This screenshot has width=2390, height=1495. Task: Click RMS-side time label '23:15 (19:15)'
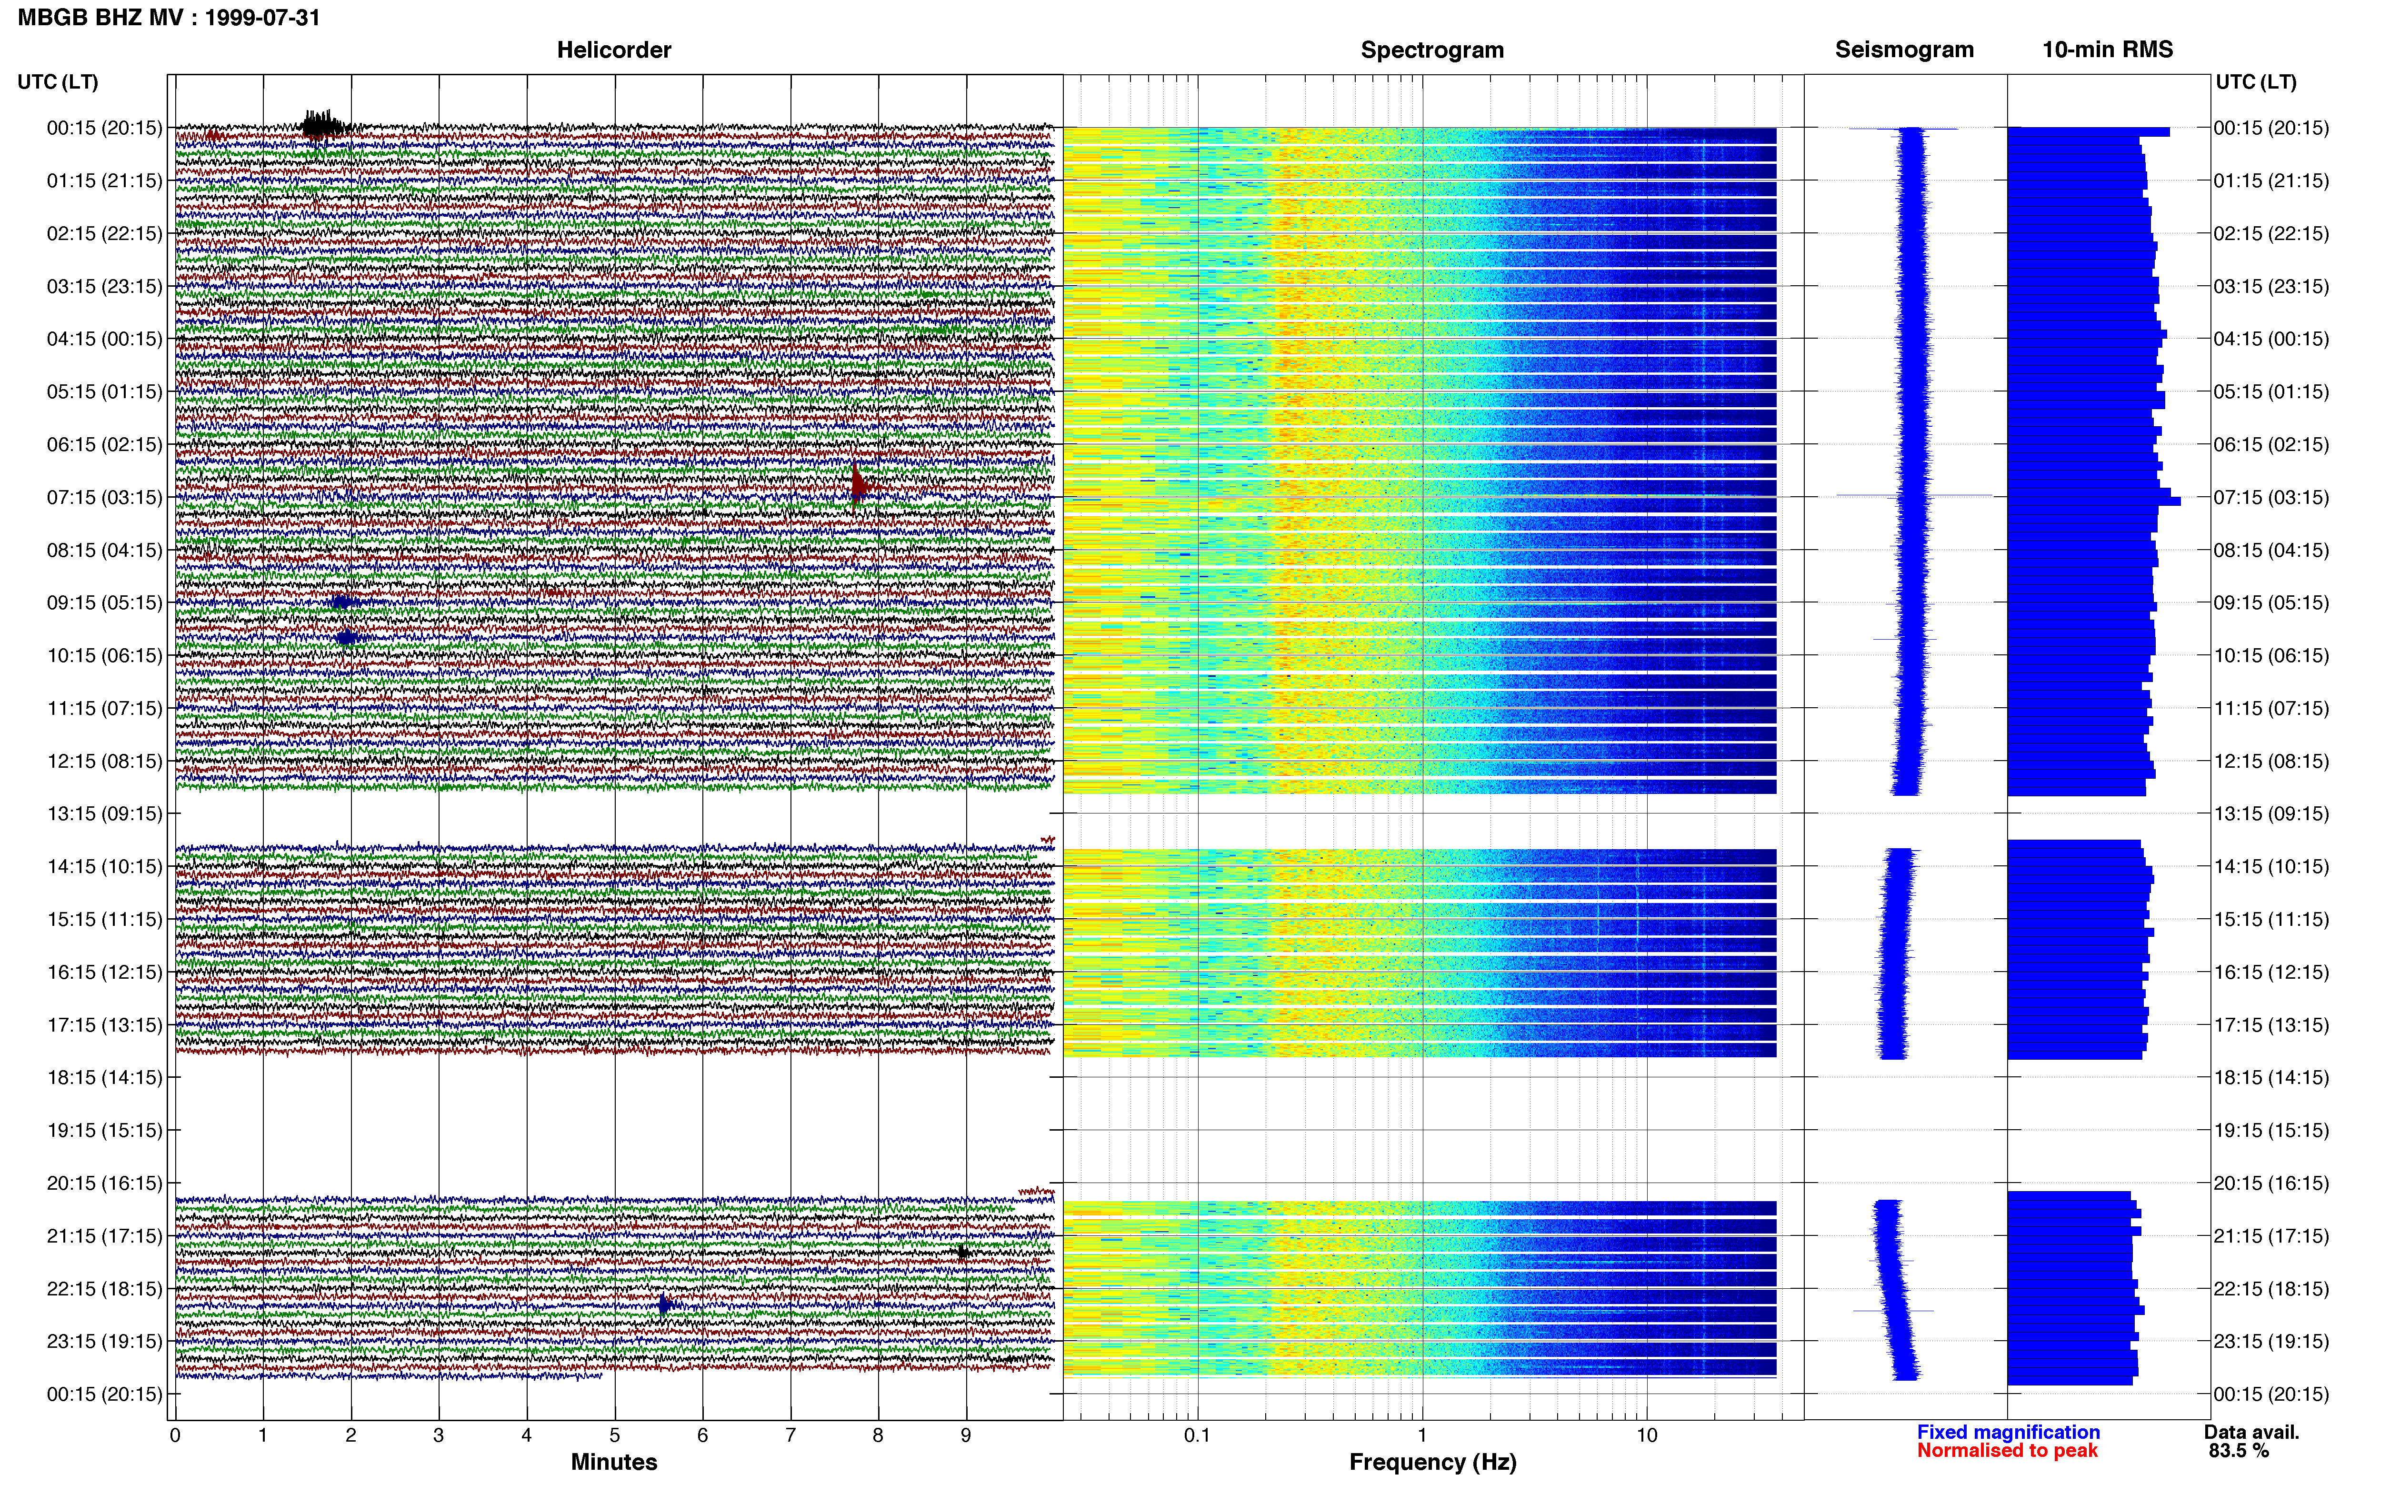click(2271, 1342)
